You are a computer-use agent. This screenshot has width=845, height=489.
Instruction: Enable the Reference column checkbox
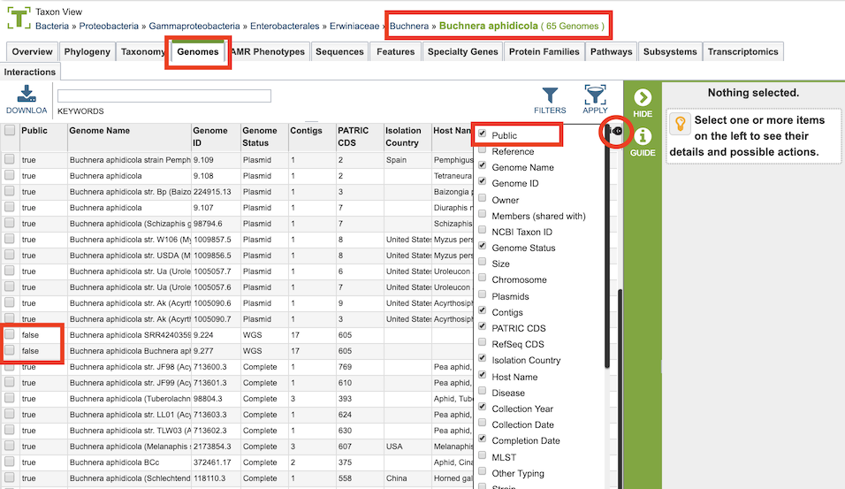coord(483,149)
